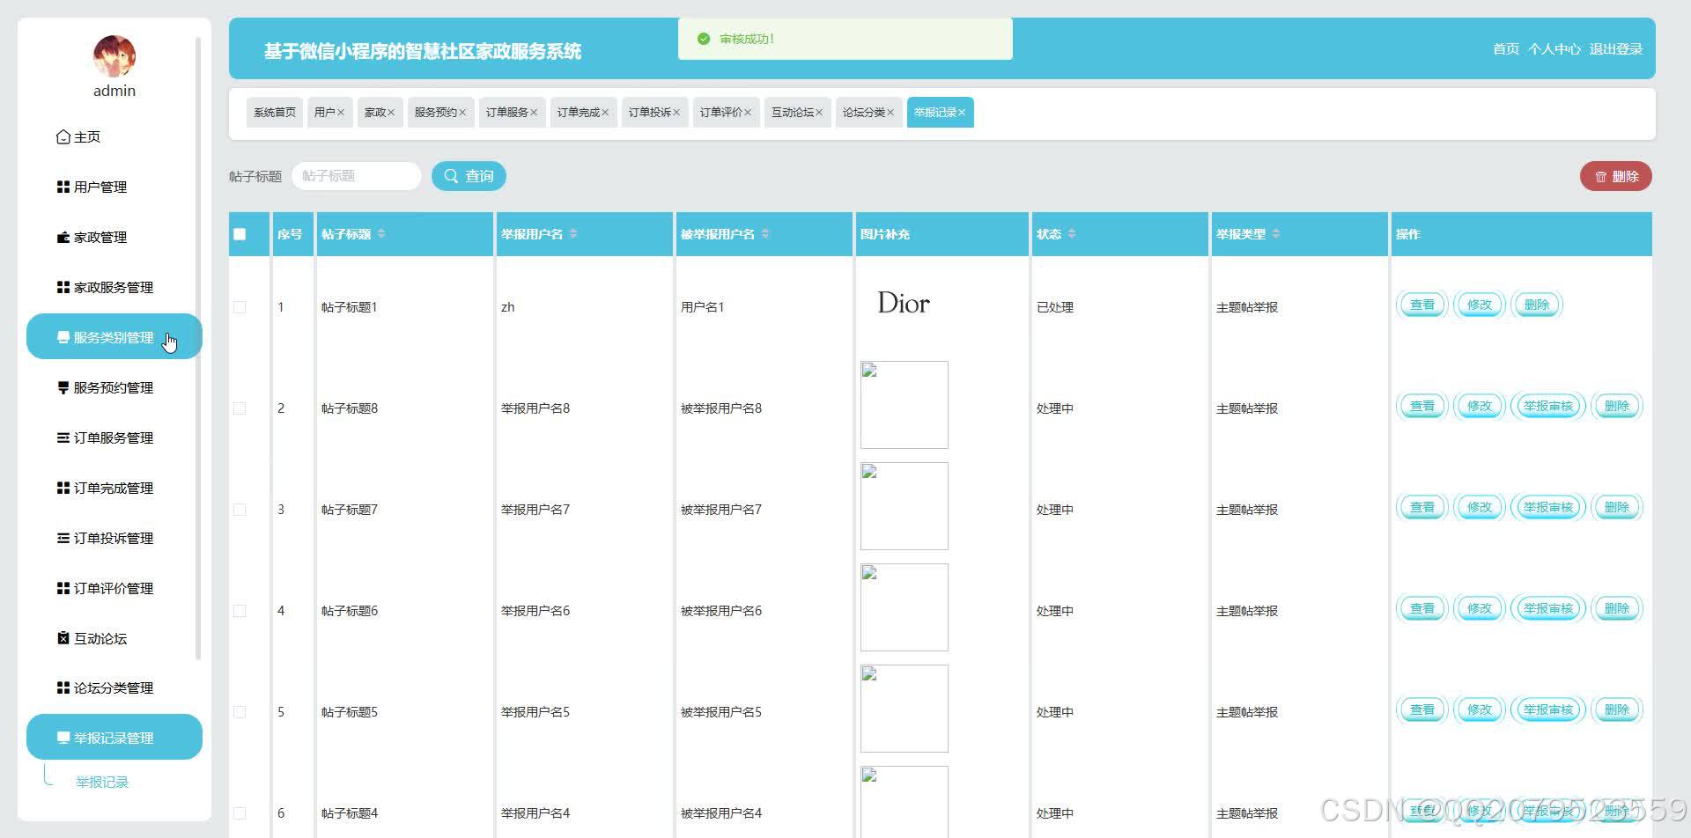Toggle sort arrows on 举报类型 column
The height and width of the screenshot is (838, 1691).
click(x=1278, y=233)
